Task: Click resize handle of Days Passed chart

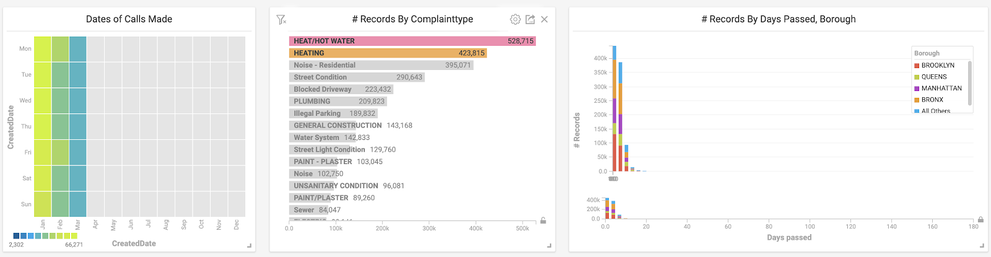Action: [x=982, y=246]
